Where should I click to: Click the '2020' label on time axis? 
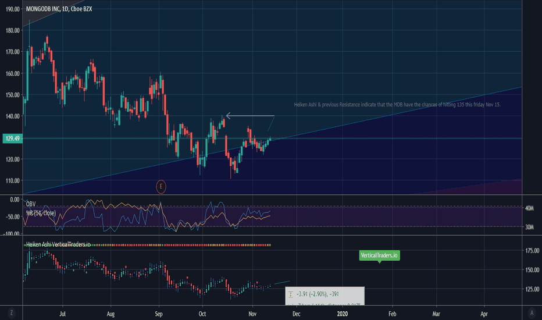click(342, 314)
